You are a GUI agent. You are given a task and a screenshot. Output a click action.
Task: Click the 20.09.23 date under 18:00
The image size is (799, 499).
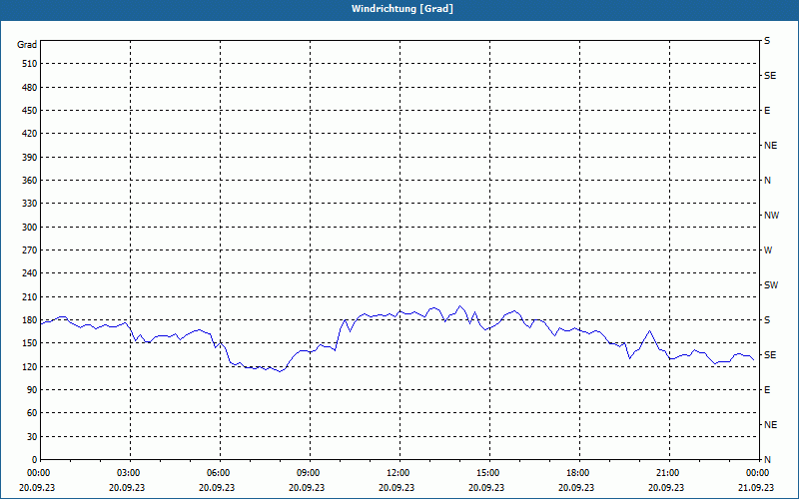point(576,487)
